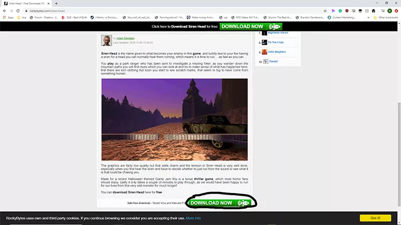Open a new tab with the plus button
401x225 pixels.
pyautogui.click(x=56, y=3)
